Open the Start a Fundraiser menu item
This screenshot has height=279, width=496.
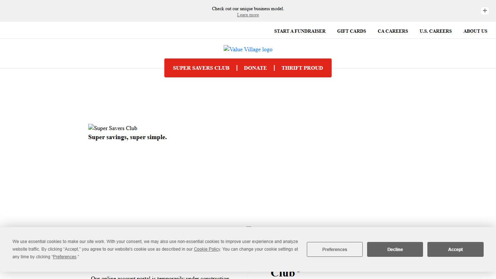[x=300, y=31]
